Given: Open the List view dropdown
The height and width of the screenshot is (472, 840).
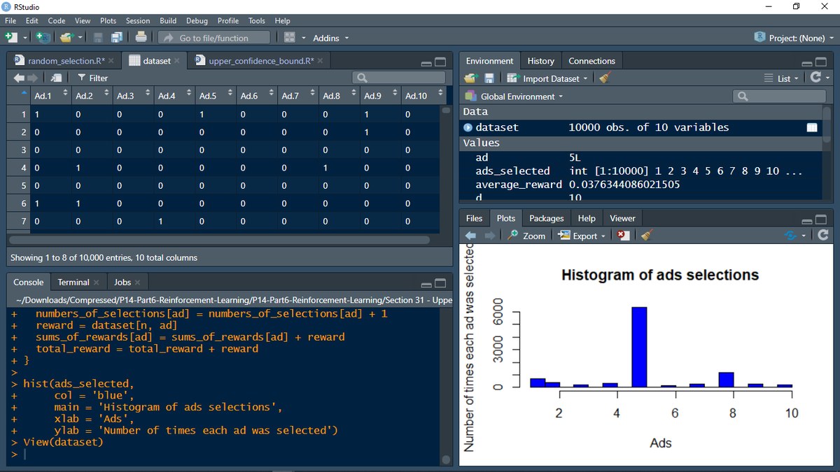Looking at the screenshot, I should pos(783,78).
